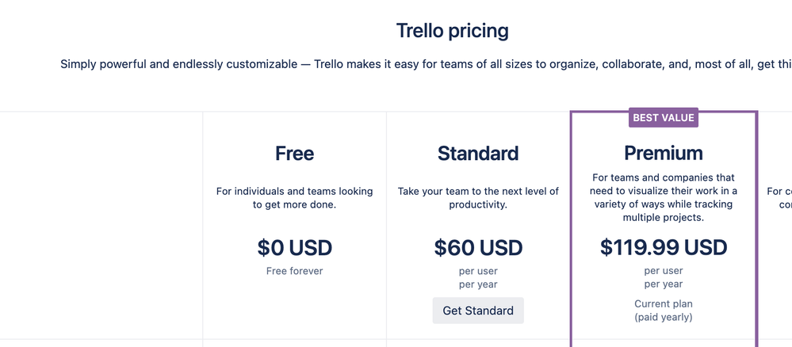Click the cut-off plan description at right edge

779,198
